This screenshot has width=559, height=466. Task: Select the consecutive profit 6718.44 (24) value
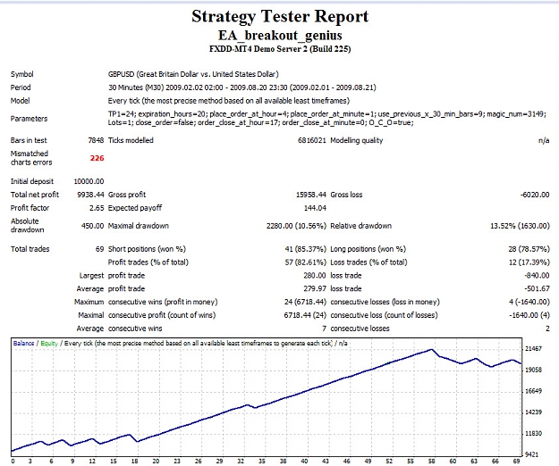click(x=305, y=315)
